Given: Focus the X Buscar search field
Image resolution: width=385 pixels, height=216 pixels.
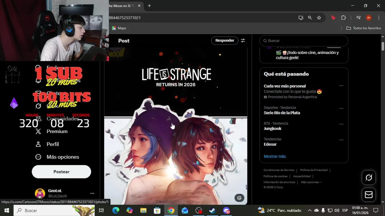Looking at the screenshot, I should pos(304,40).
